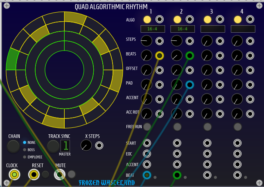Click the QUAD ALGORITHMIC RHYTHM title

111,7
